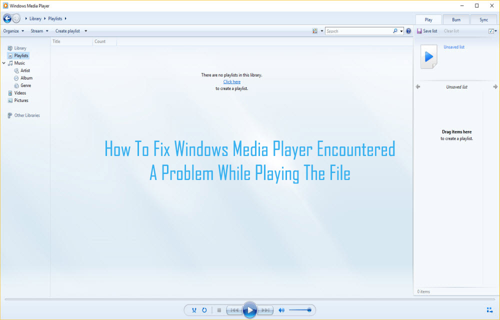The height and width of the screenshot is (320, 500).
Task: Mute the audio
Action: pos(281,310)
